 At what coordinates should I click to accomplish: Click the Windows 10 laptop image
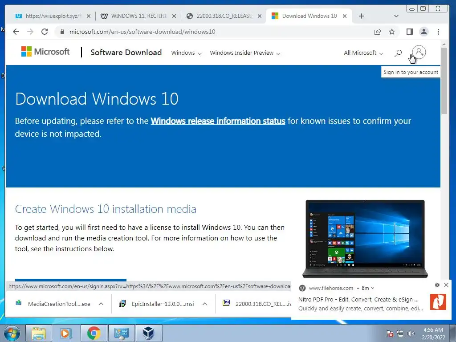click(x=365, y=239)
